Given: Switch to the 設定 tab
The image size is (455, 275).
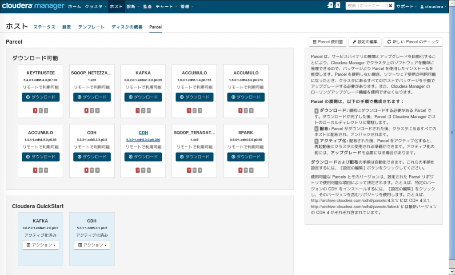Looking at the screenshot, I should pos(67,27).
